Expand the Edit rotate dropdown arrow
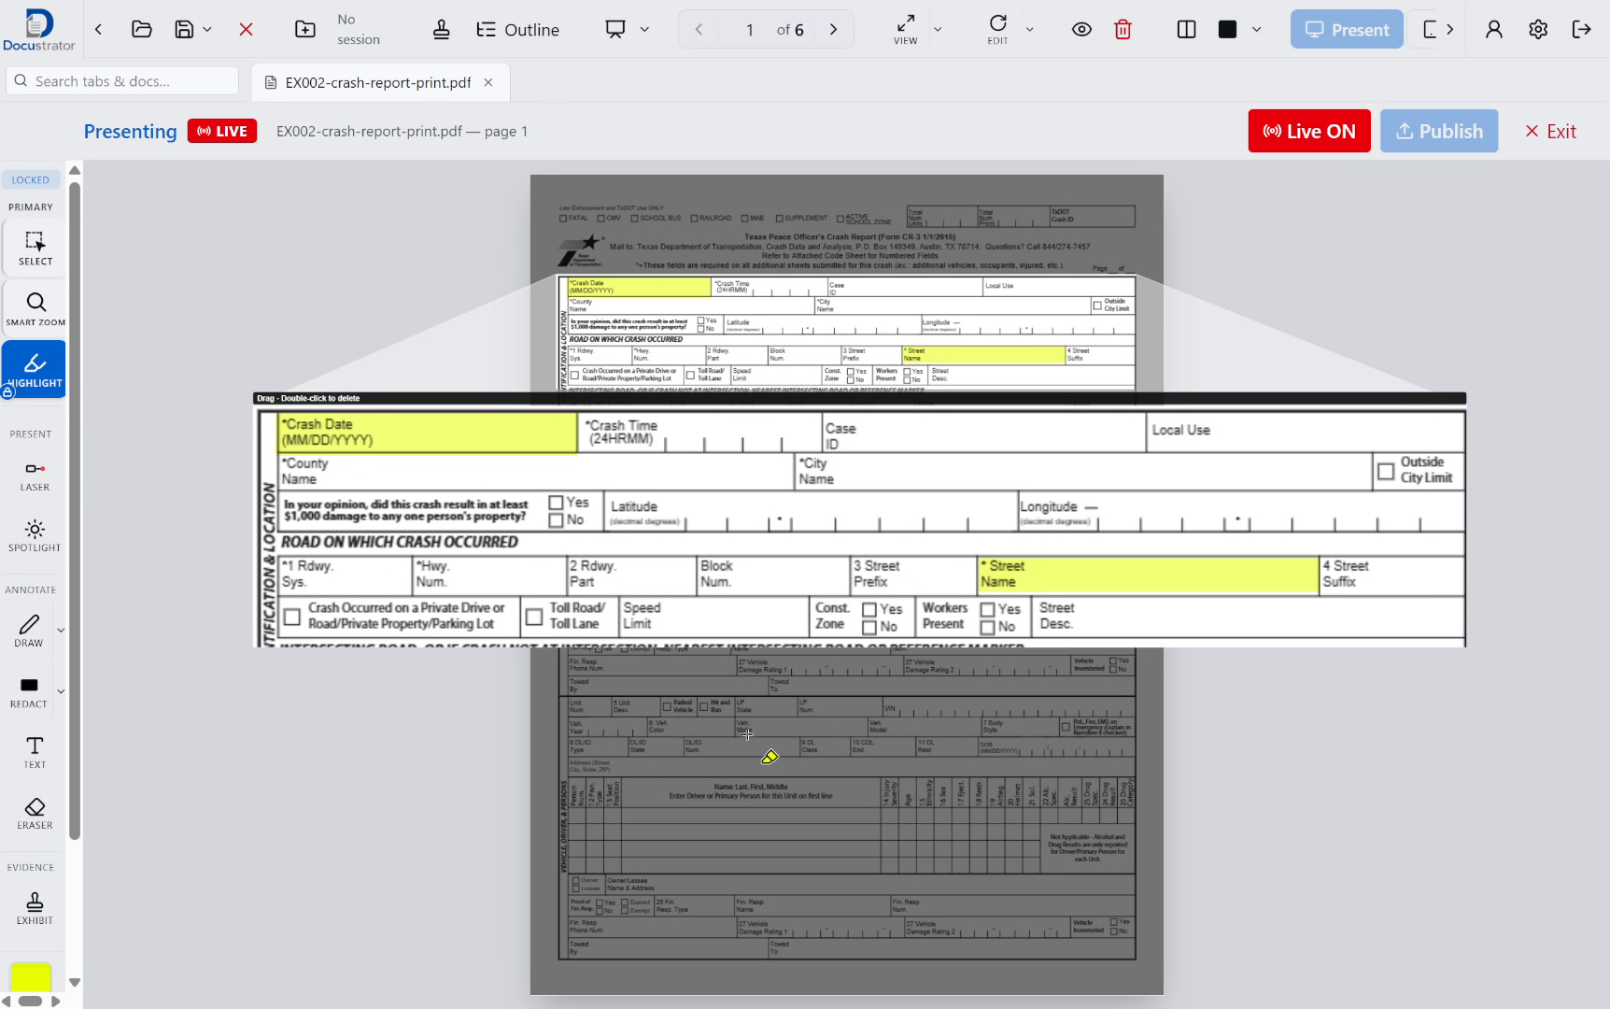 tap(1030, 30)
